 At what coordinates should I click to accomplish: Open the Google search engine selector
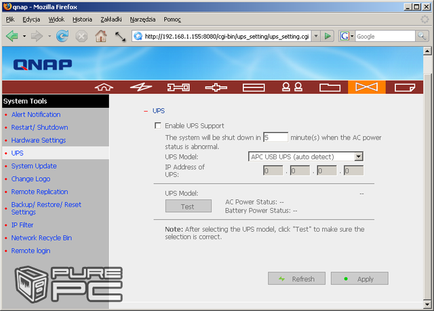347,36
